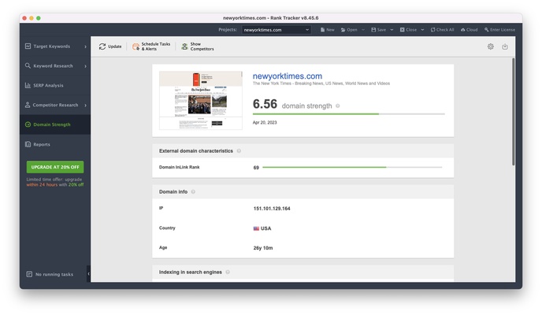
Task: Click the export download icon
Action: [x=505, y=46]
